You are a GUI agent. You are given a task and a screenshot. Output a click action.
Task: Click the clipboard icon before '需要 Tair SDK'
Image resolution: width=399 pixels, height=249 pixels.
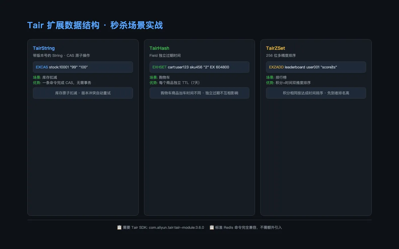119,227
